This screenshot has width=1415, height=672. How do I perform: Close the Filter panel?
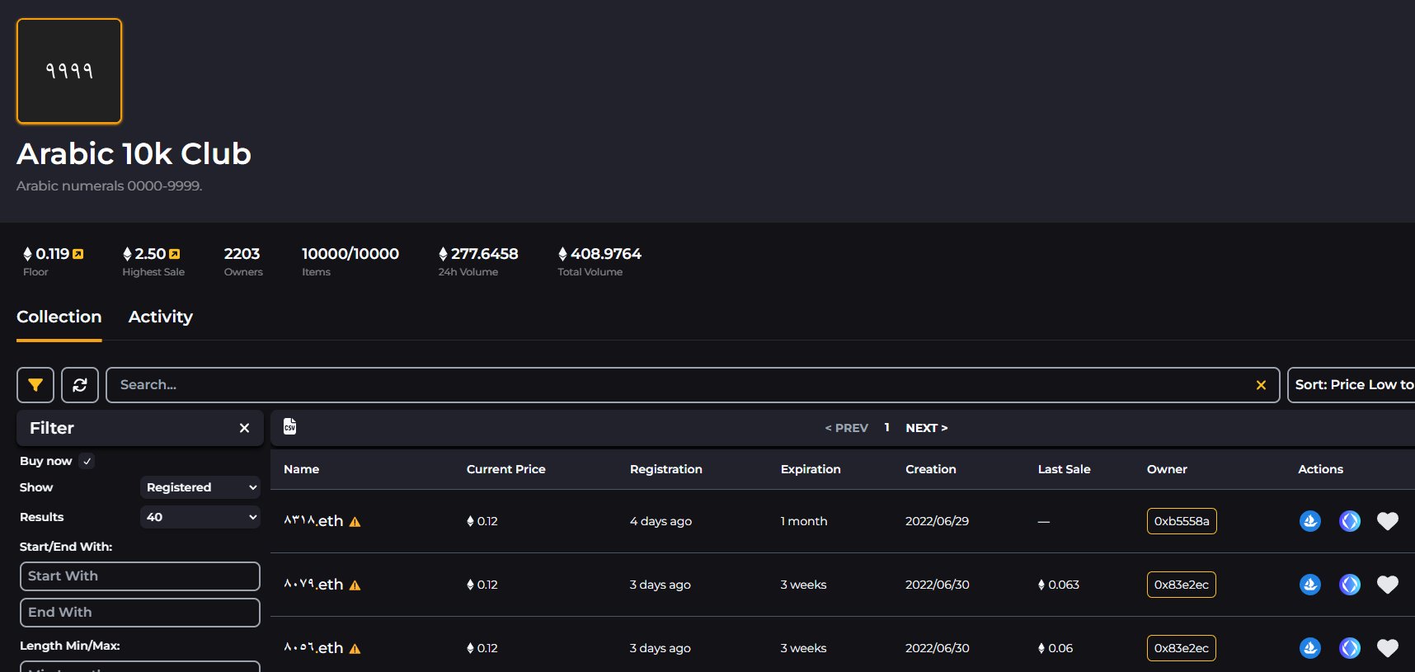pos(244,428)
